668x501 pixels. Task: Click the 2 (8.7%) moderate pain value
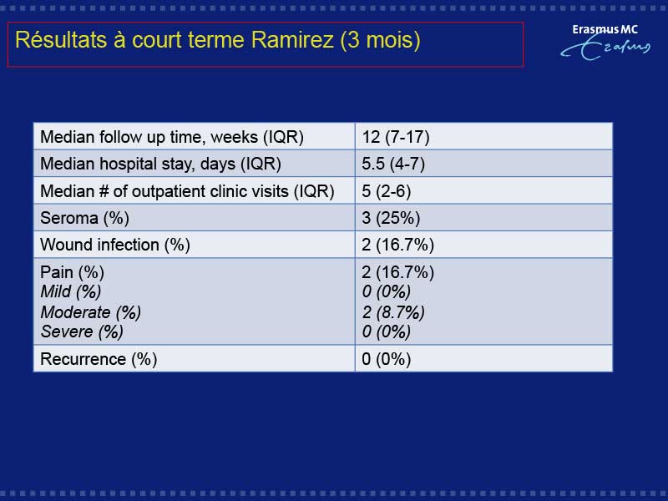[x=393, y=312]
